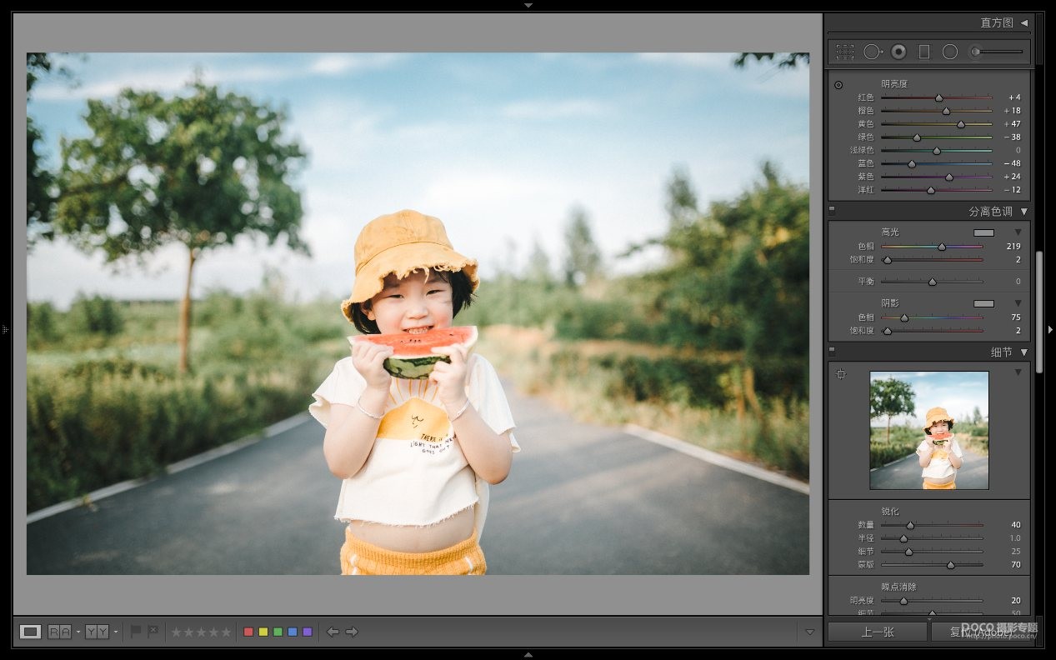The height and width of the screenshot is (660, 1056).
Task: Choose the Red Eye Correction tool
Action: 898,52
